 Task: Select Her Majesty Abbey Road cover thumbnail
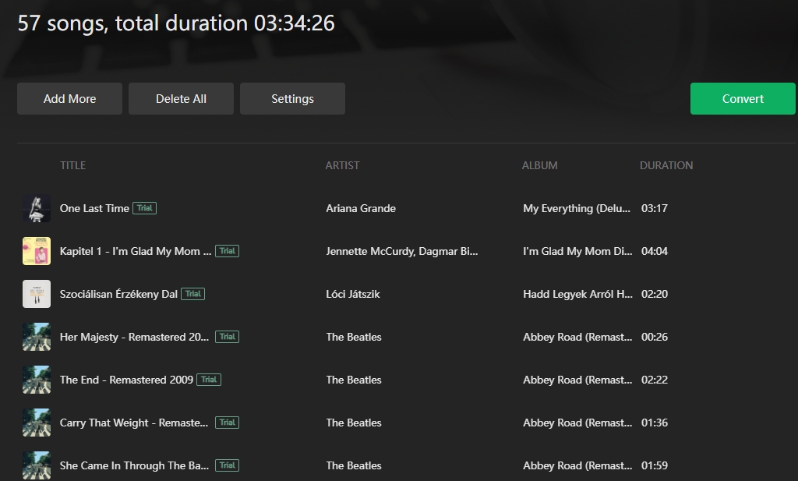point(37,337)
